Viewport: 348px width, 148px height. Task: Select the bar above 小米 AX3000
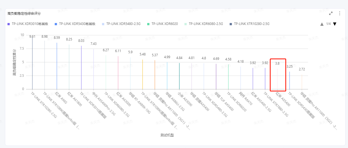[x=179, y=76]
